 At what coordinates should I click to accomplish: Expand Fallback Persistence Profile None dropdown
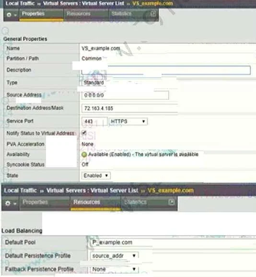(x=114, y=269)
